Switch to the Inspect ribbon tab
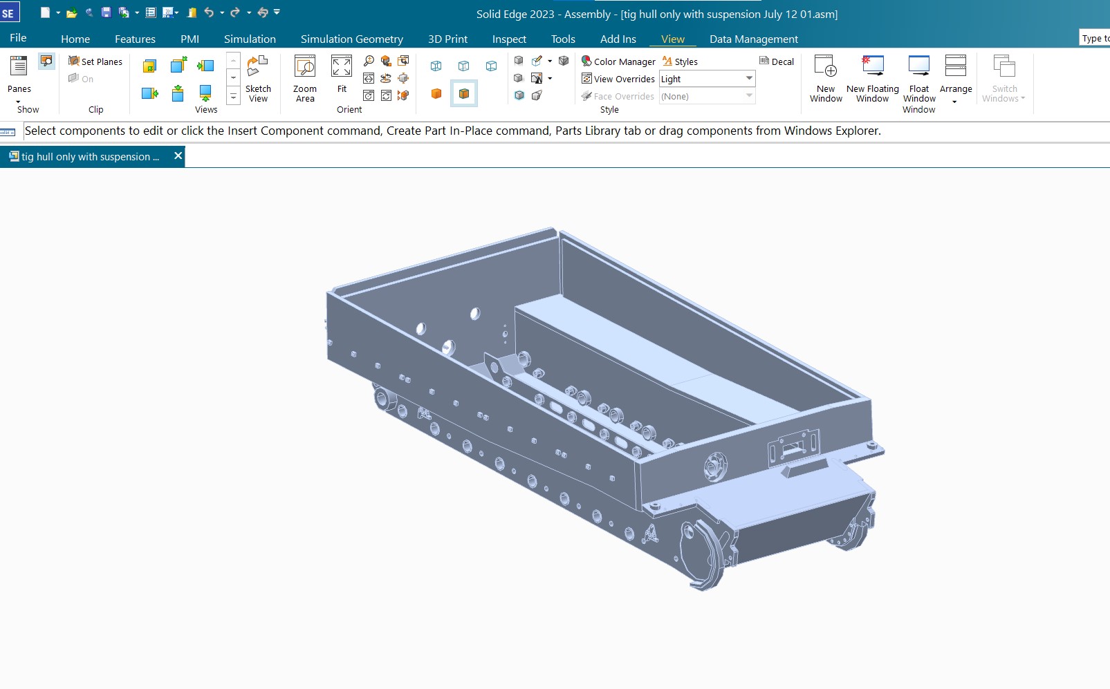The image size is (1110, 689). [x=509, y=39]
